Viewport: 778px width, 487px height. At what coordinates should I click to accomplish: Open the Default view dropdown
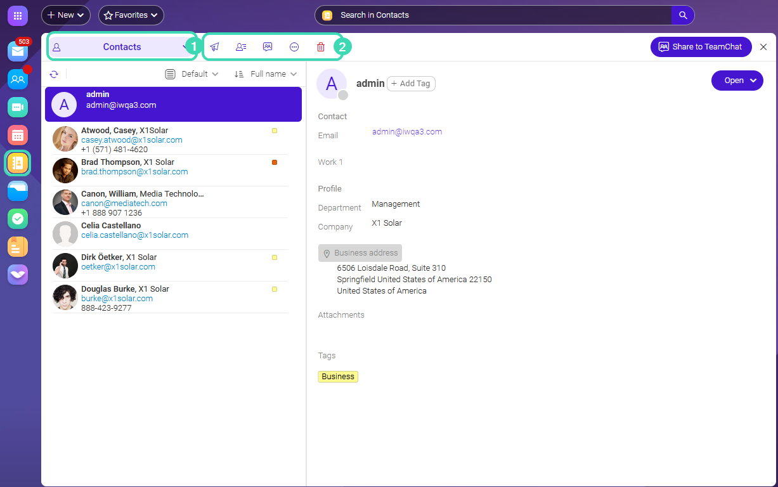coord(192,74)
